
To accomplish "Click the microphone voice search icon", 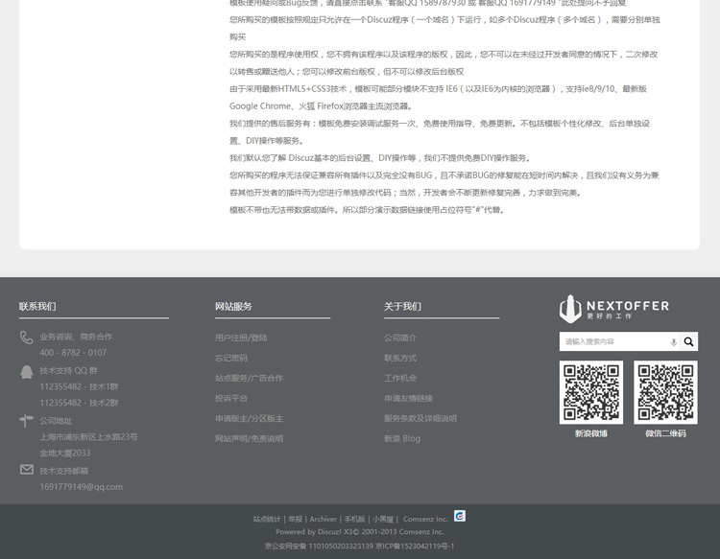I will point(673,342).
